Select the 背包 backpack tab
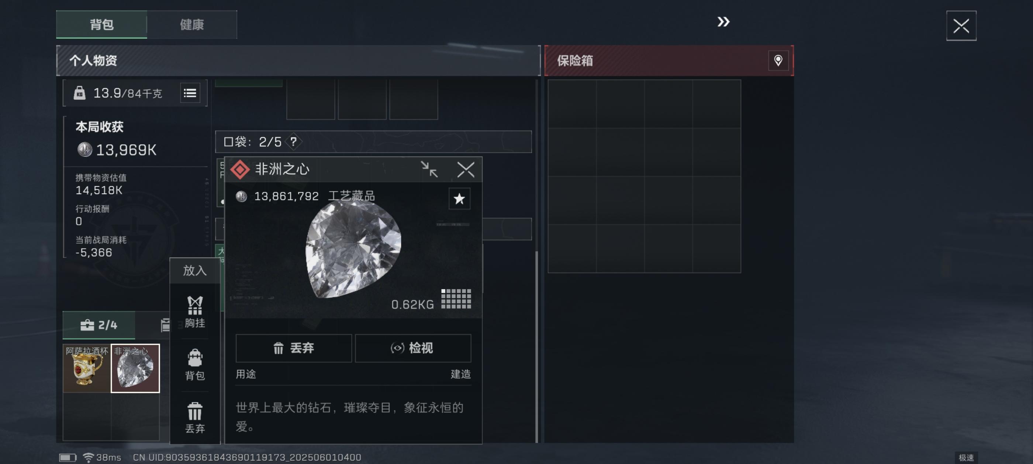Screen dimensions: 1033x464 pyautogui.click(x=101, y=25)
